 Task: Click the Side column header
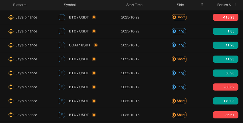tap(180, 5)
